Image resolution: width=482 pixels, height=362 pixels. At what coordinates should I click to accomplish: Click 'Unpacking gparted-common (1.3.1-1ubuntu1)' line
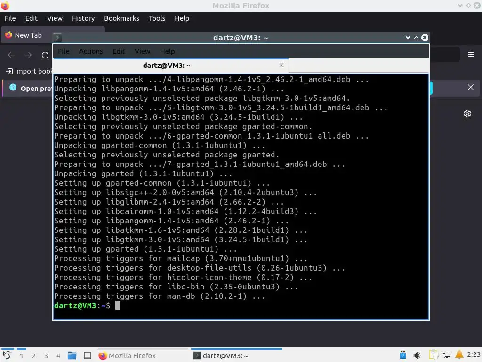pos(160,145)
